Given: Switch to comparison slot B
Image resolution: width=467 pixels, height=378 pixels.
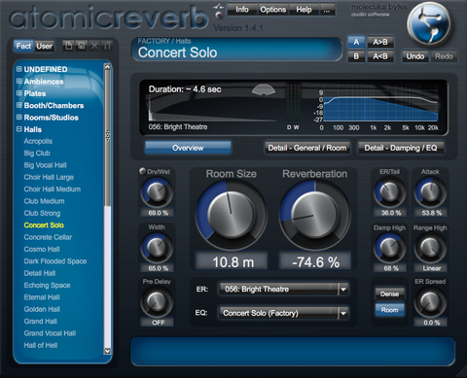Looking at the screenshot, I should click(356, 56).
